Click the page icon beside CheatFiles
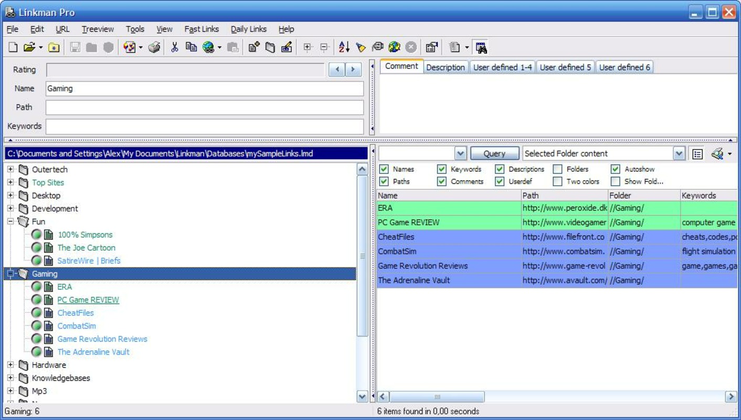The height and width of the screenshot is (420, 741). (x=49, y=313)
